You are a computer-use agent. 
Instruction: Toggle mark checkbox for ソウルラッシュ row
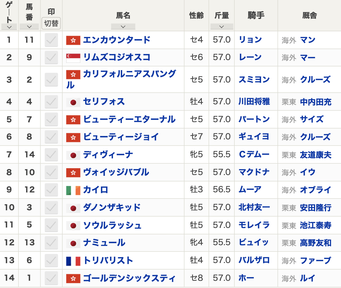click(51, 225)
